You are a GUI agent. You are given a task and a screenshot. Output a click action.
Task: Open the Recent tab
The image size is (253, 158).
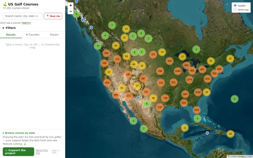[x=54, y=35]
